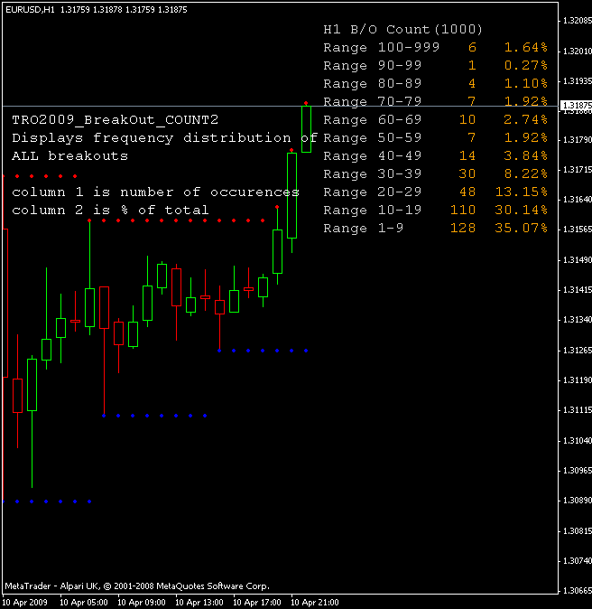Click the '10 Apr 09:00' time axis label

pos(142,603)
